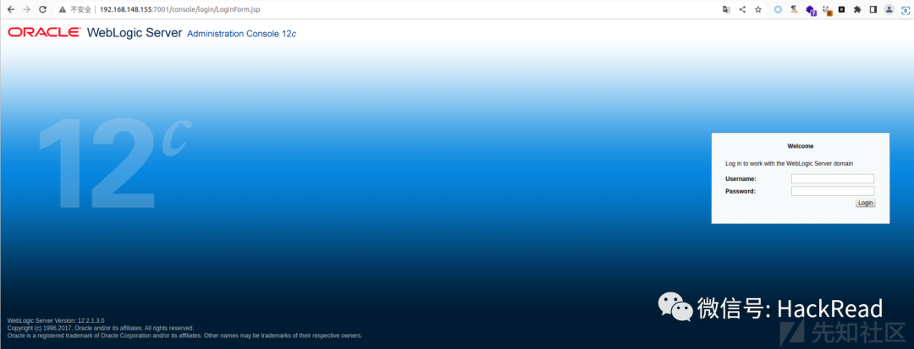Open the extension with orange badge 6

tap(827, 10)
